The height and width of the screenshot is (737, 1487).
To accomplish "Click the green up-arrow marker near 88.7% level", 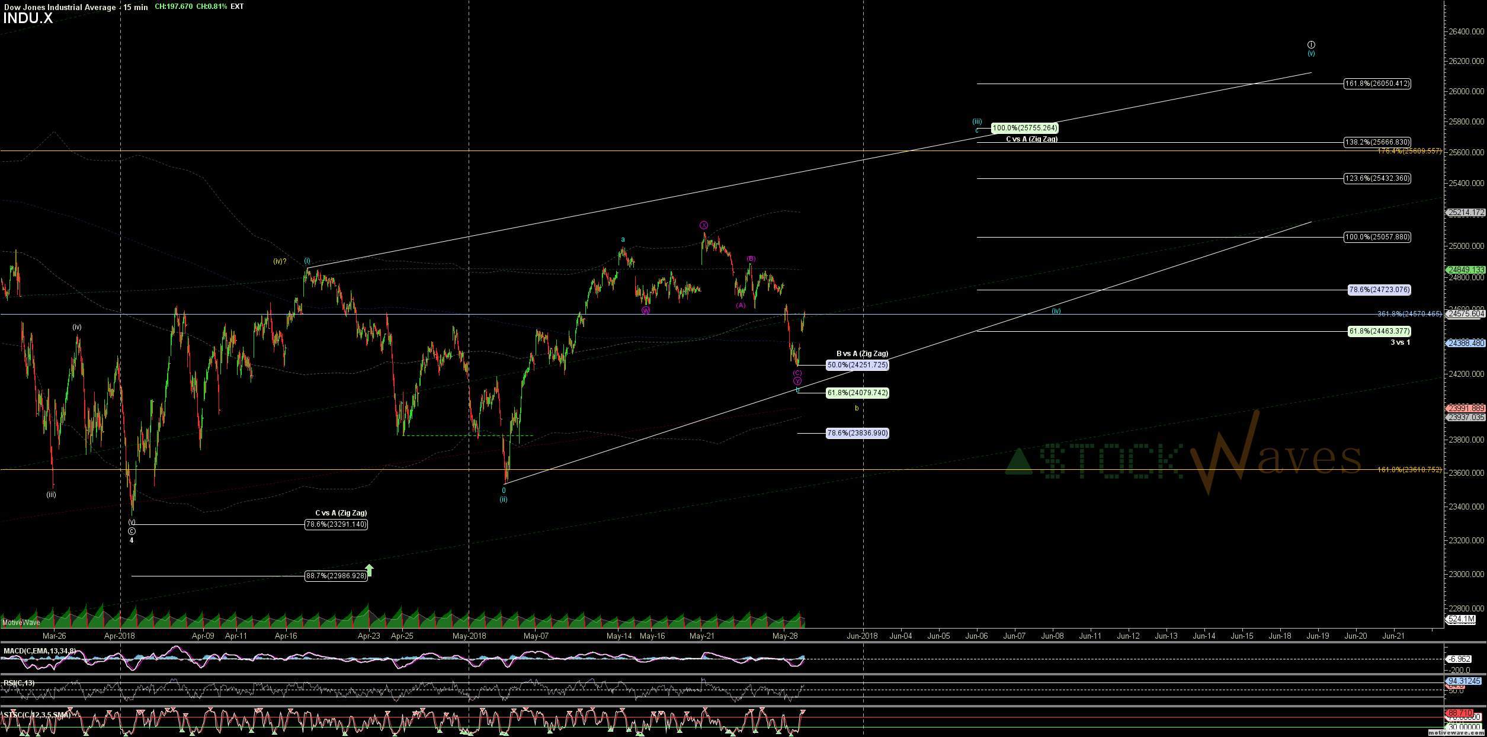I will pos(370,571).
